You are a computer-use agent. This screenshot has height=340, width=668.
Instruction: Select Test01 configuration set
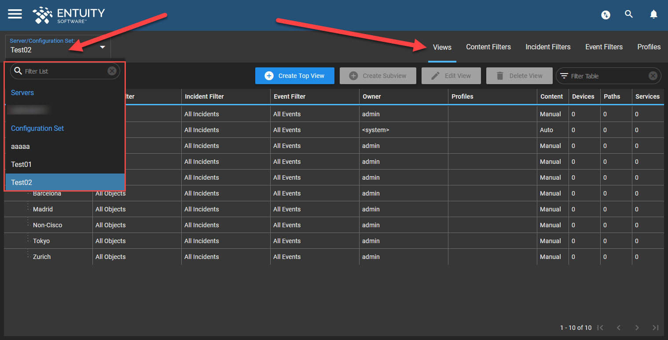[65, 164]
